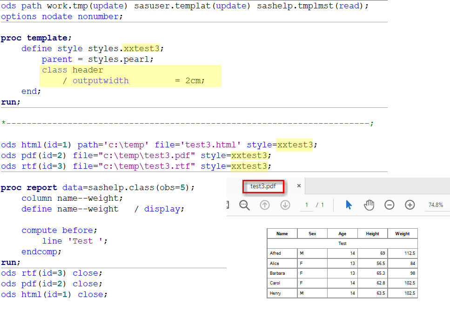450x317 pixels.
Task: Select the marquee zoom magnifier tool
Action: coord(244,205)
